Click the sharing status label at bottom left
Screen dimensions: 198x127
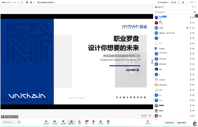(x=10, y=117)
